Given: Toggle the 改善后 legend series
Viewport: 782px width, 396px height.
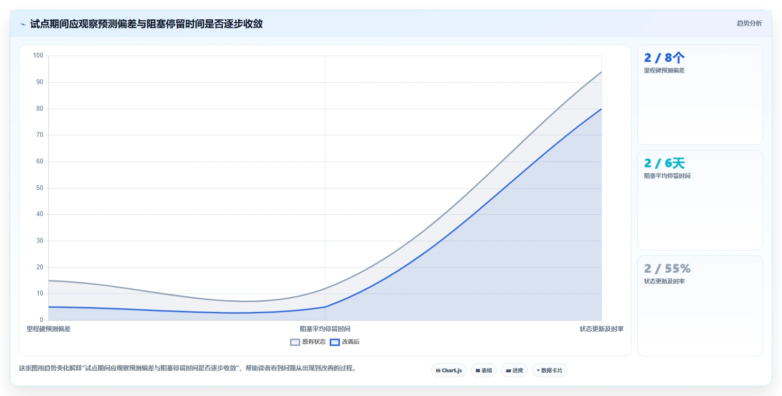Looking at the screenshot, I should click(345, 342).
